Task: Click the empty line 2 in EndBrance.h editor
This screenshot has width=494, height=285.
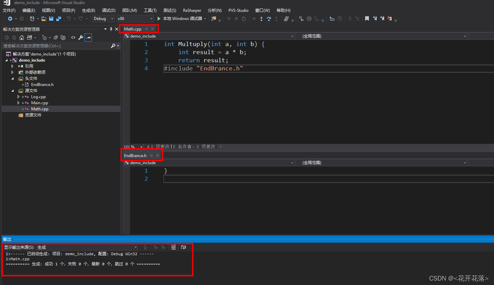Action: tap(328, 179)
